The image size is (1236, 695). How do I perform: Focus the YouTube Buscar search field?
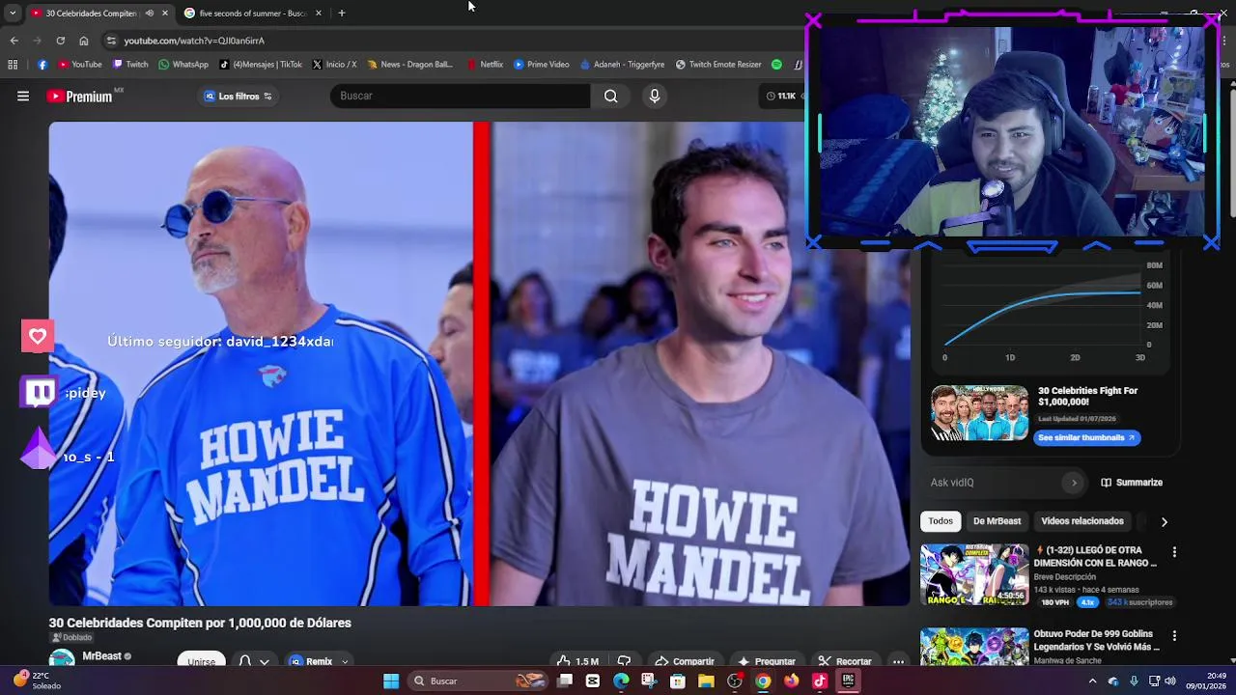coord(461,96)
